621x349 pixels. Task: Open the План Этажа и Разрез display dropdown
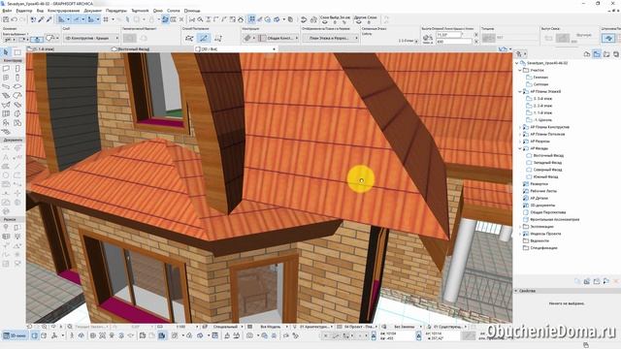click(x=331, y=38)
